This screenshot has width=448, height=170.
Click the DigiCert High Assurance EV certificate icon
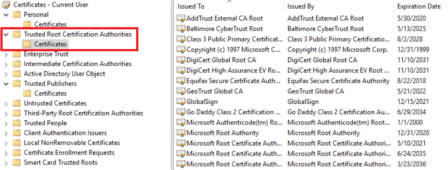click(181, 71)
